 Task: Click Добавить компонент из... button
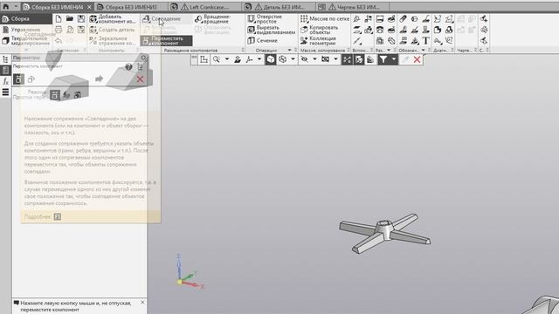coord(113,19)
